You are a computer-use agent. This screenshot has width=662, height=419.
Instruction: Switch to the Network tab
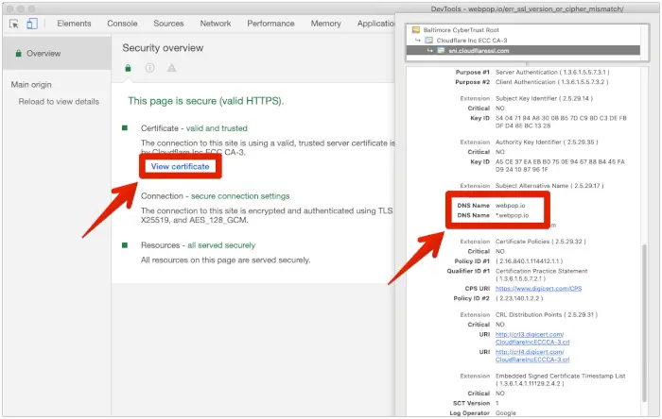(x=216, y=24)
